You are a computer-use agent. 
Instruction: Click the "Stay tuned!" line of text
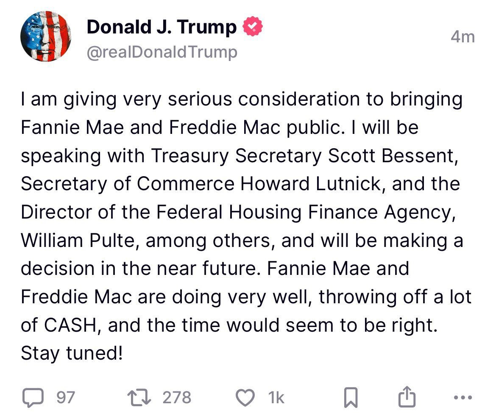[x=72, y=353]
